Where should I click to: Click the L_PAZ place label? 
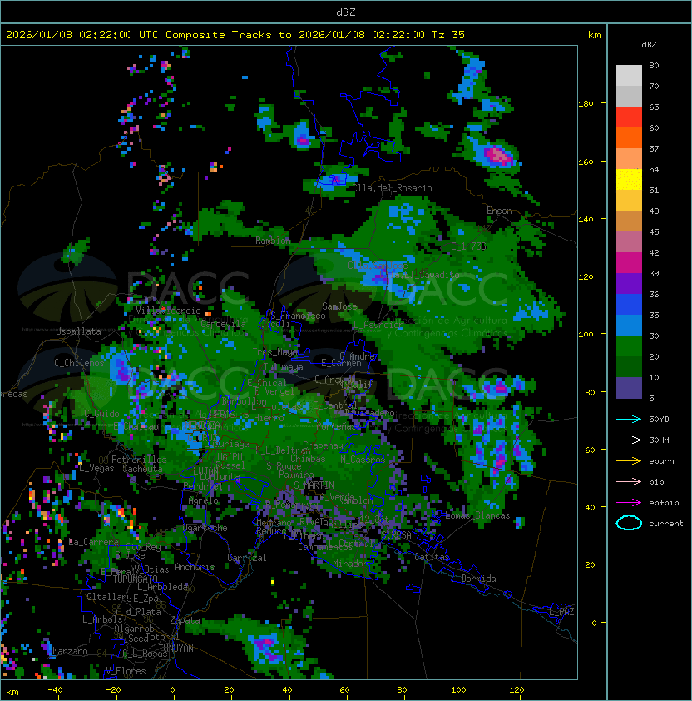[x=561, y=612]
